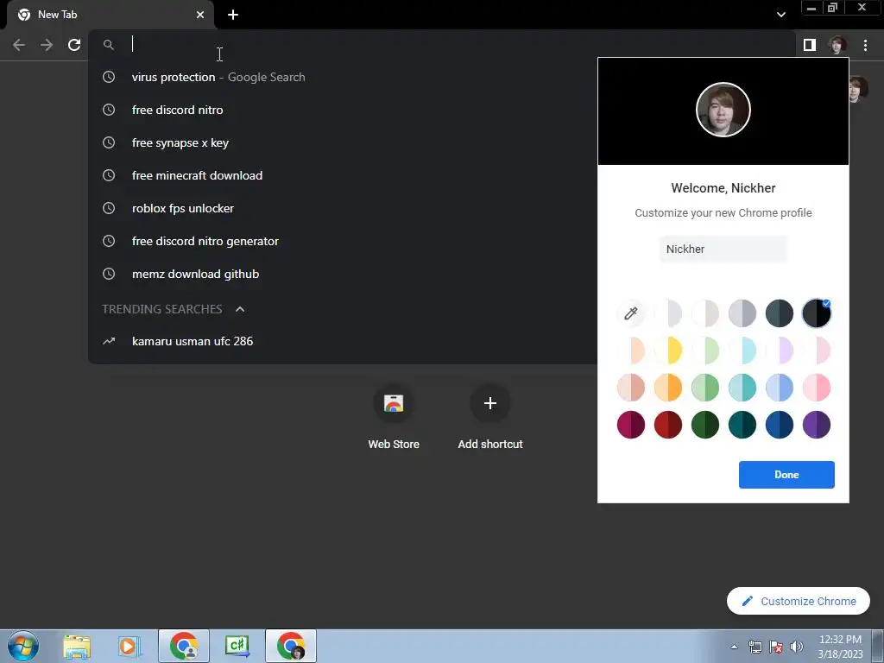Select trending 'kamaru usman ufc 286'
The height and width of the screenshot is (663, 884).
(343, 341)
